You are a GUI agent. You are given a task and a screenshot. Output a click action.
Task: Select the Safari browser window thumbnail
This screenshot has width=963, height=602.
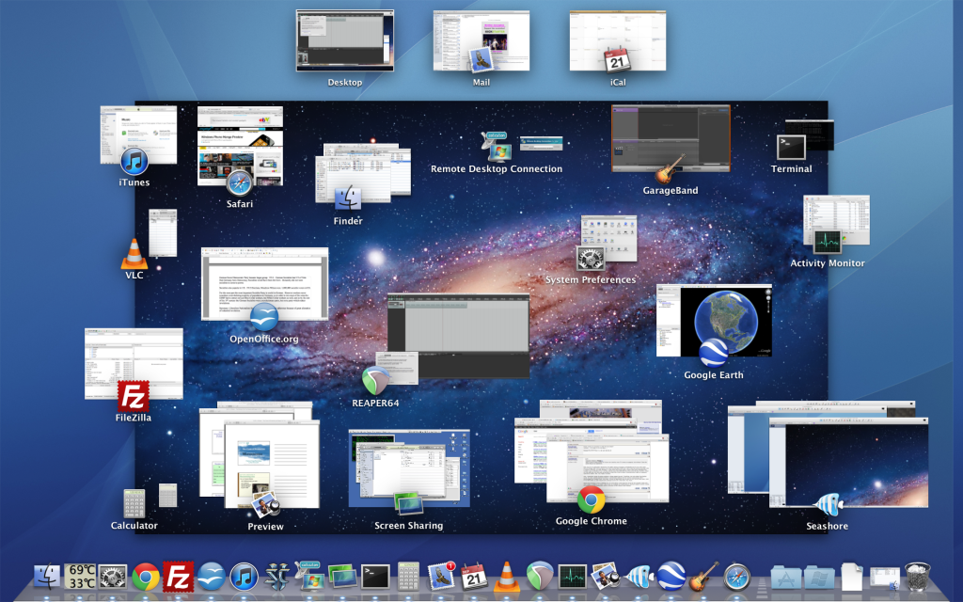[240, 146]
